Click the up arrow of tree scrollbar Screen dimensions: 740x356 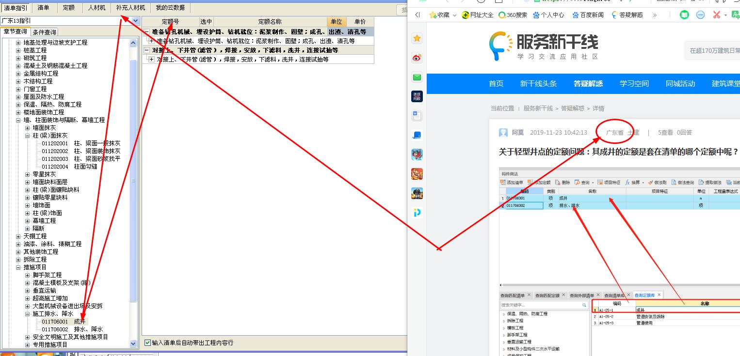point(134,43)
